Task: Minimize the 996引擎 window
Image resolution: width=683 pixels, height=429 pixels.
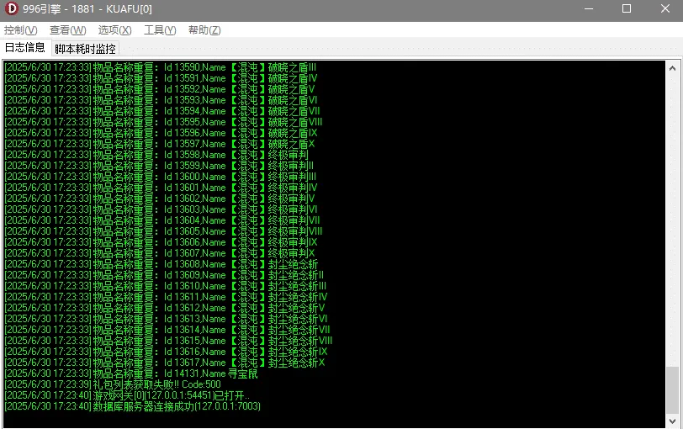Action: (x=589, y=8)
